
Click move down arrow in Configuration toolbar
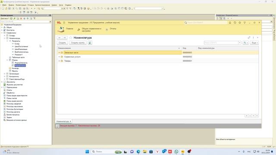28,19
